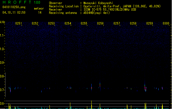The width and height of the screenshot is (172, 109).
Task: Click the 0252 time marker
Action: [x=35, y=23]
